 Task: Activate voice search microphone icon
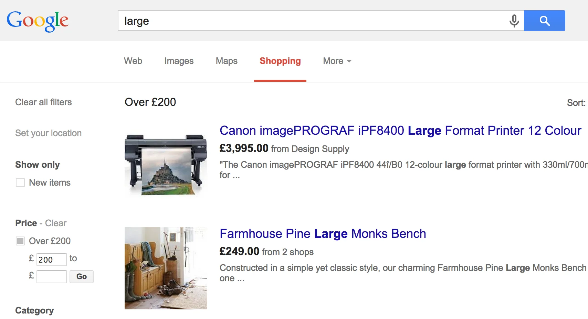pos(514,21)
